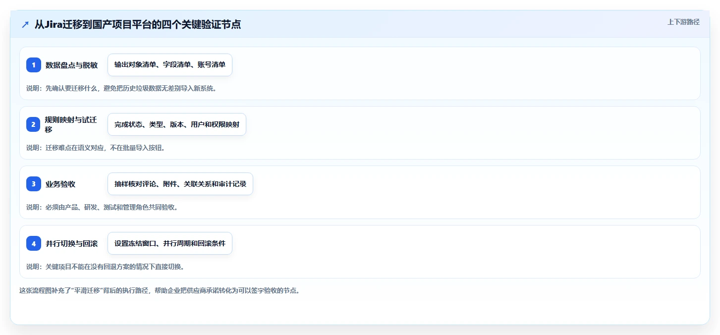The height and width of the screenshot is (335, 720).
Task: Click the 输出对象清单、字段清单、账号清单 chip
Action: coord(170,65)
